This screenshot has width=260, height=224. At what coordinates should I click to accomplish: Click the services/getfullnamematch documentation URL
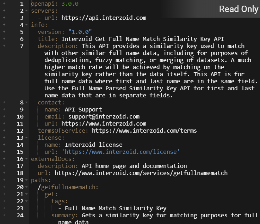141,173
